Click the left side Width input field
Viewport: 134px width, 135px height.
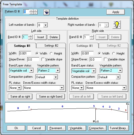(25, 53)
